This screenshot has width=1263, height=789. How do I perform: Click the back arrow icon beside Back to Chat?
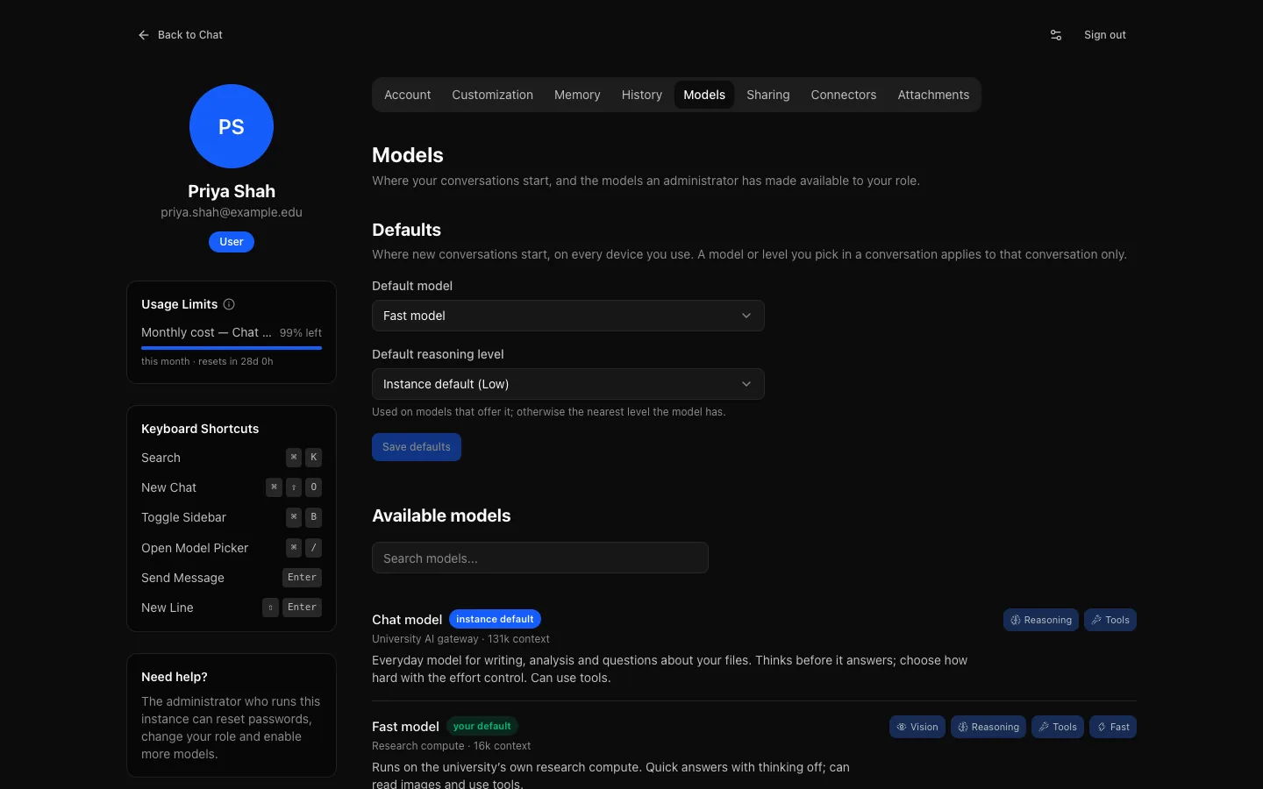click(144, 35)
